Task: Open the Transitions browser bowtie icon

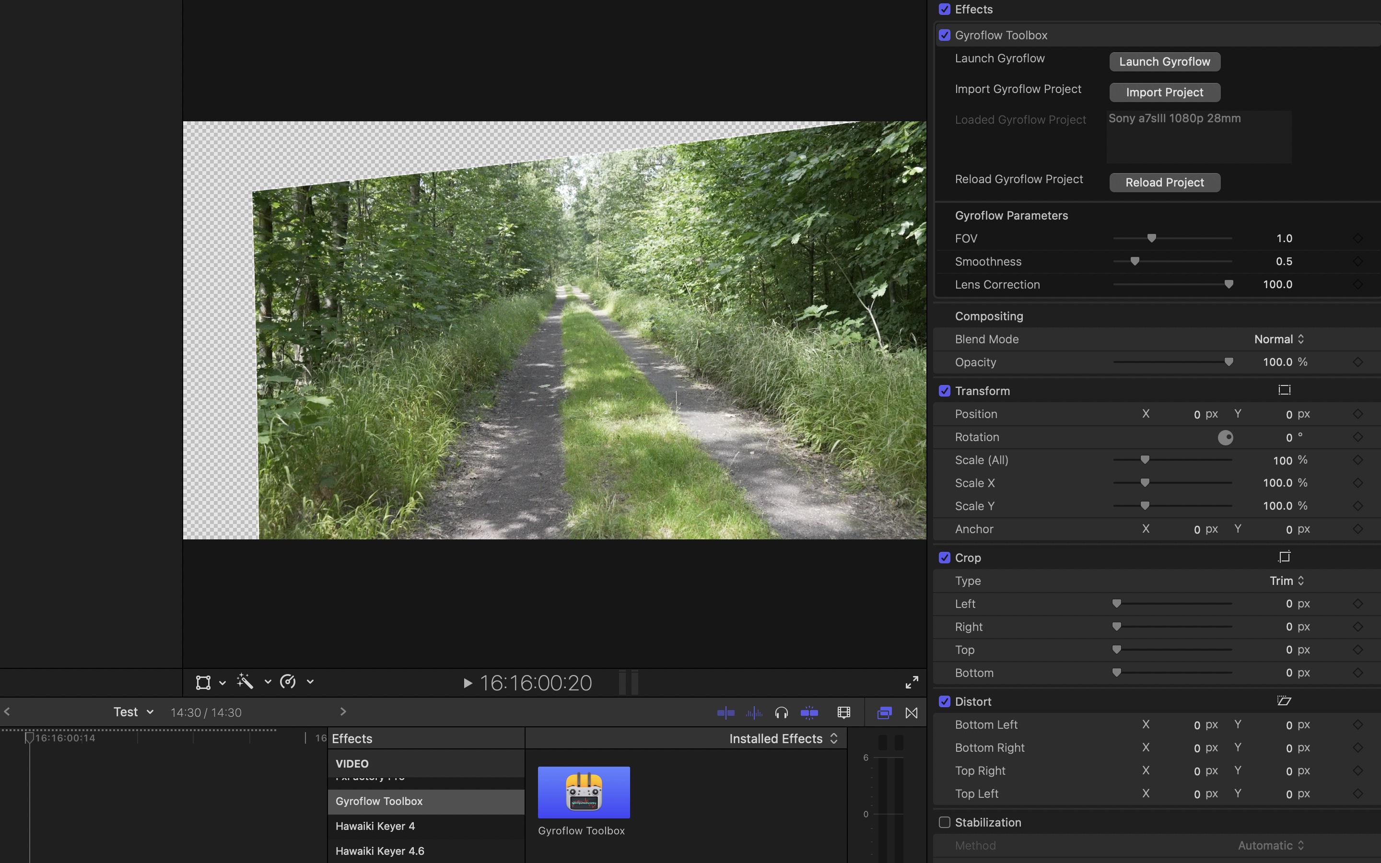Action: point(912,712)
